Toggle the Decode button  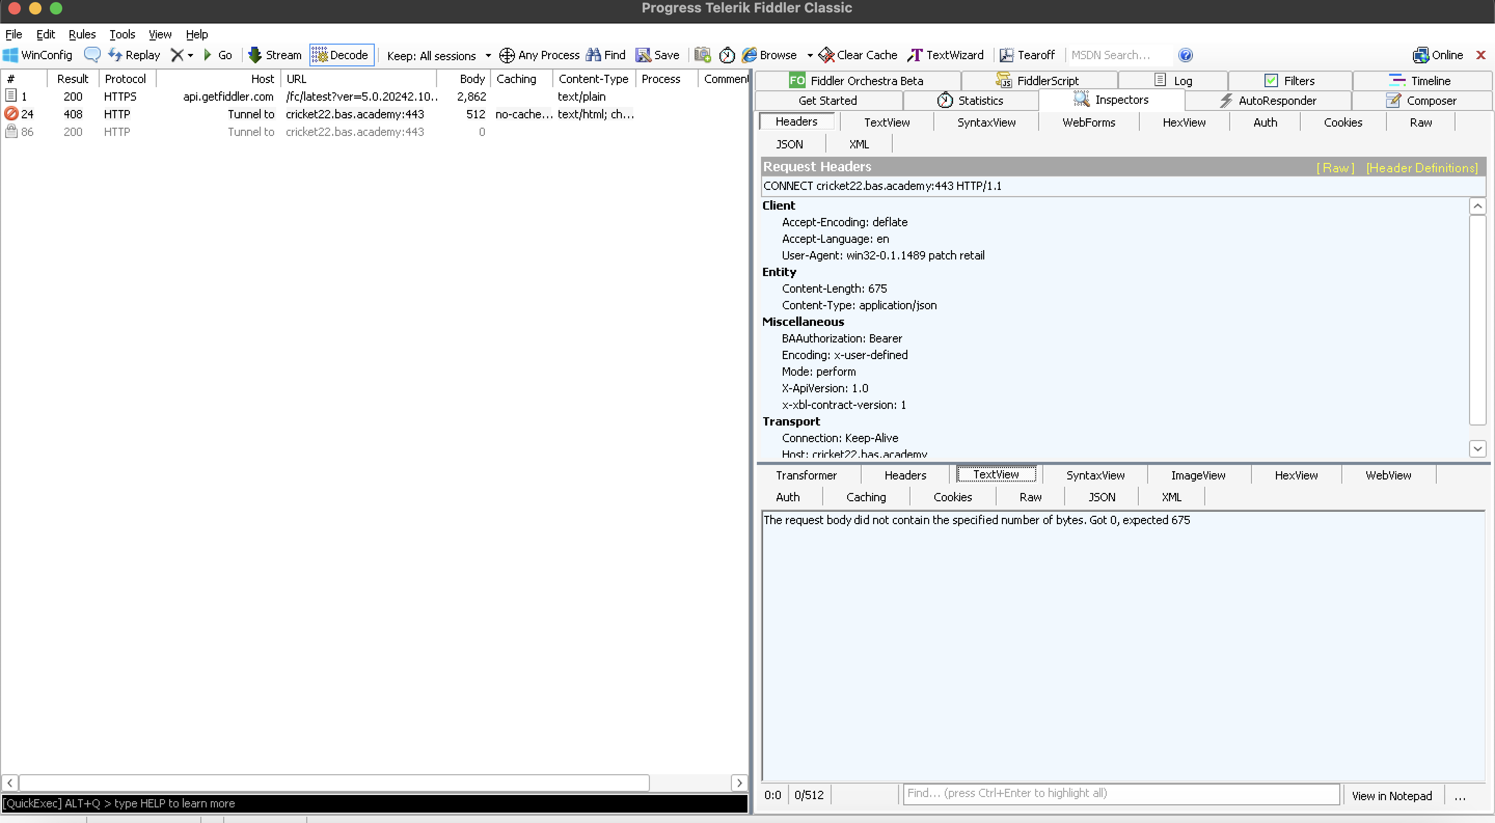(341, 55)
